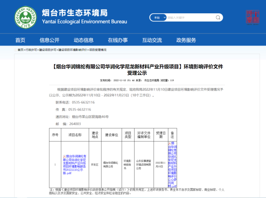The width and height of the screenshot is (266, 198).
Task: Open the 信息公开 navigation menu
Action: 49,40
